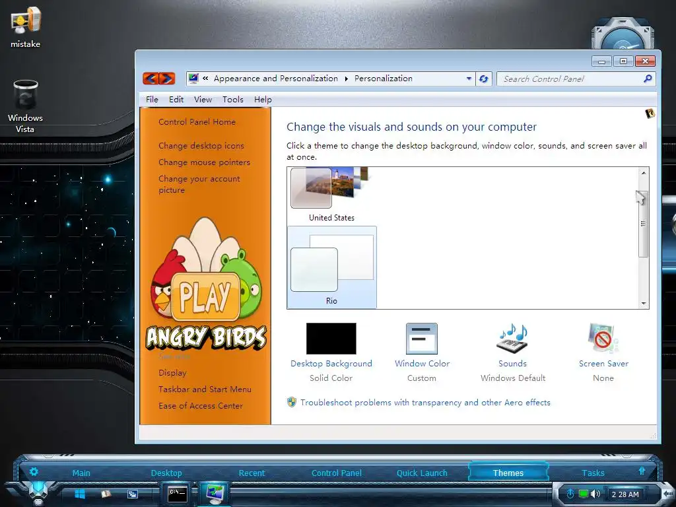
Task: Open the Desktop Background link
Action: (331, 364)
